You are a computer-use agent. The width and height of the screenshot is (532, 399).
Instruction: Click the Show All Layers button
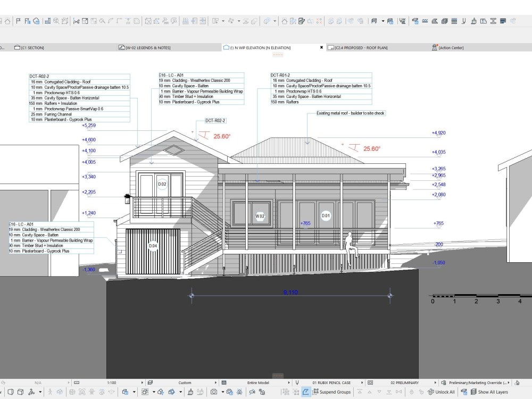click(x=482, y=392)
